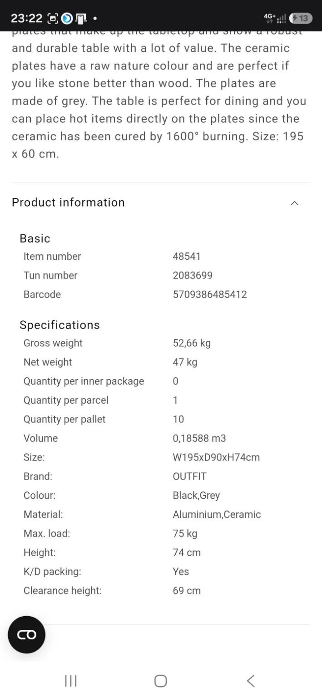322x699 pixels.
Task: Open the floating chat widget button
Action: pos(27,634)
